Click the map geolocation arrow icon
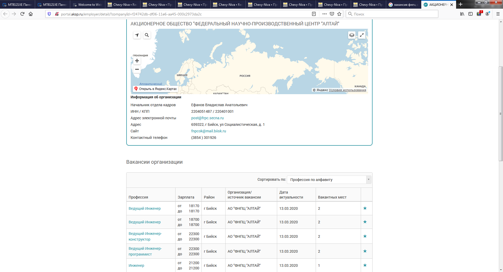This screenshot has height=272, width=503. (137, 35)
